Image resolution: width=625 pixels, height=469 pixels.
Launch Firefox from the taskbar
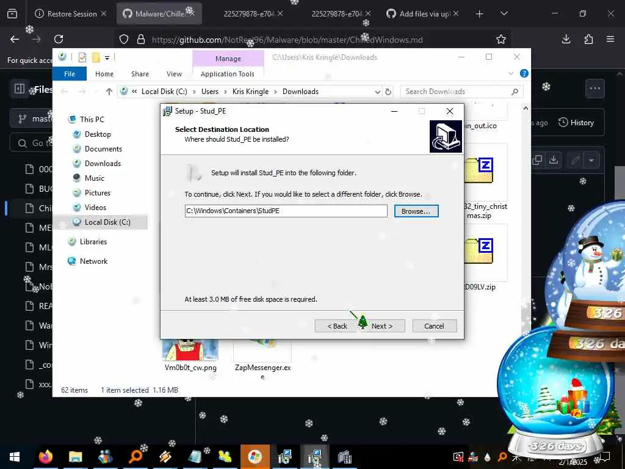point(45,457)
